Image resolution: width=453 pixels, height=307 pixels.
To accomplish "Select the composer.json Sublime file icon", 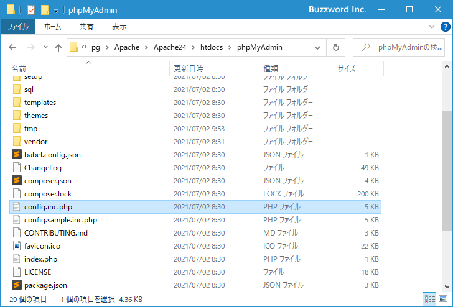I will (x=17, y=181).
